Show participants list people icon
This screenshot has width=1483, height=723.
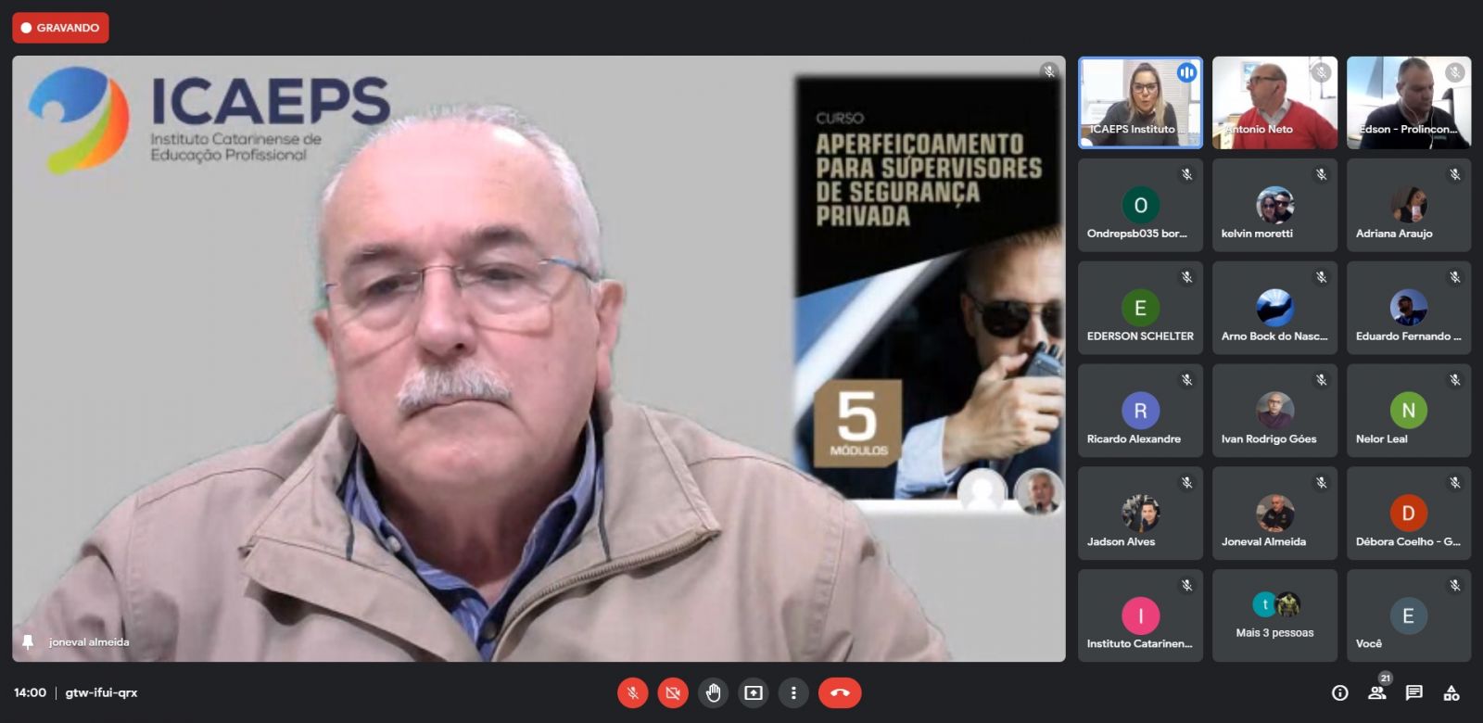[x=1376, y=693]
